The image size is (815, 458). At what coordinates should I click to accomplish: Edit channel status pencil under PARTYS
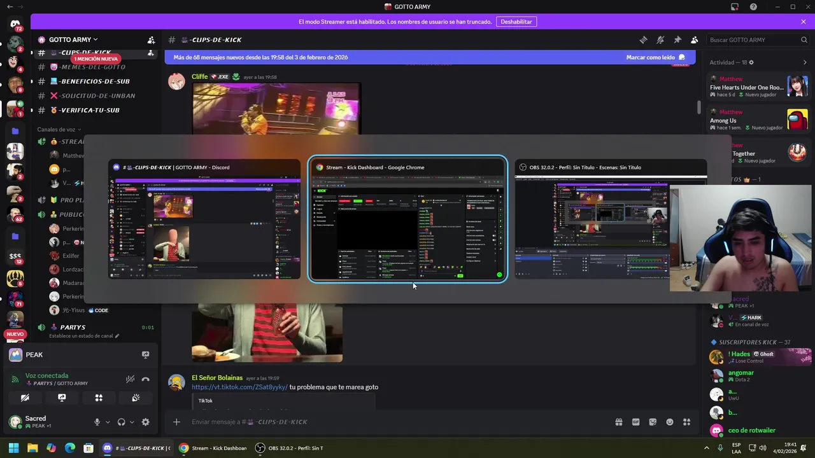point(117,336)
